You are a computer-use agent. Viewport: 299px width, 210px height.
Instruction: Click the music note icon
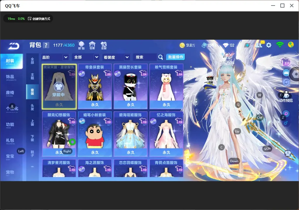pos(286,82)
